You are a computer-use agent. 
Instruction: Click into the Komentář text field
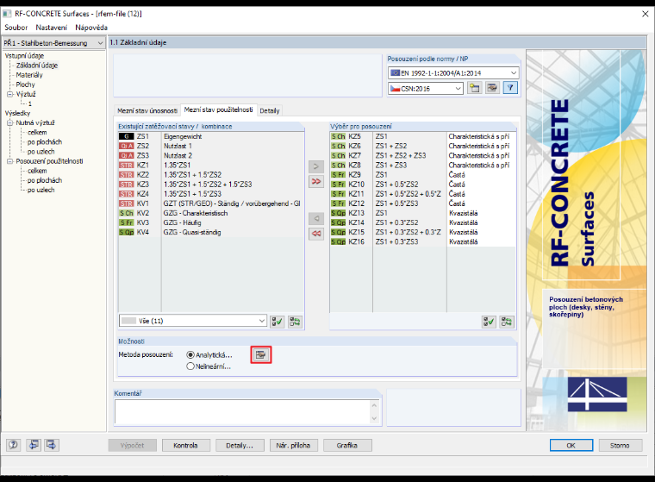[242, 412]
